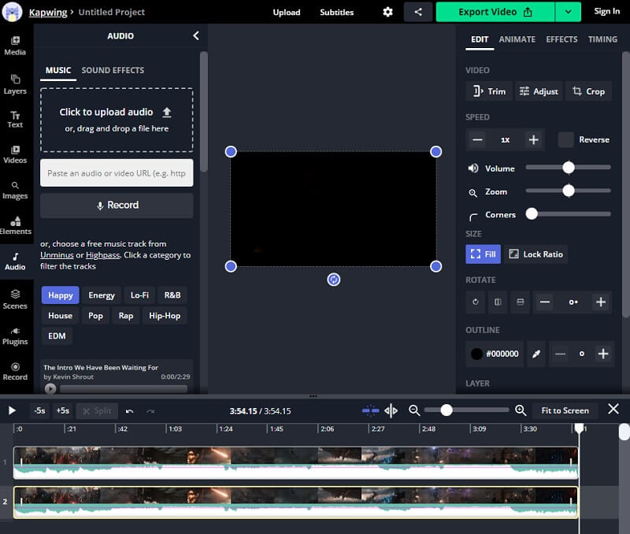The width and height of the screenshot is (630, 534).
Task: Switch to the Animate tab
Action: pos(517,39)
